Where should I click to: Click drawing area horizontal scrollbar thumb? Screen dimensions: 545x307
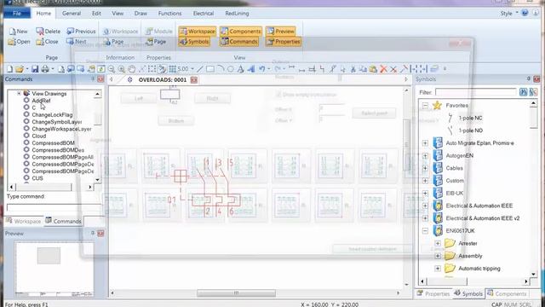(x=236, y=293)
